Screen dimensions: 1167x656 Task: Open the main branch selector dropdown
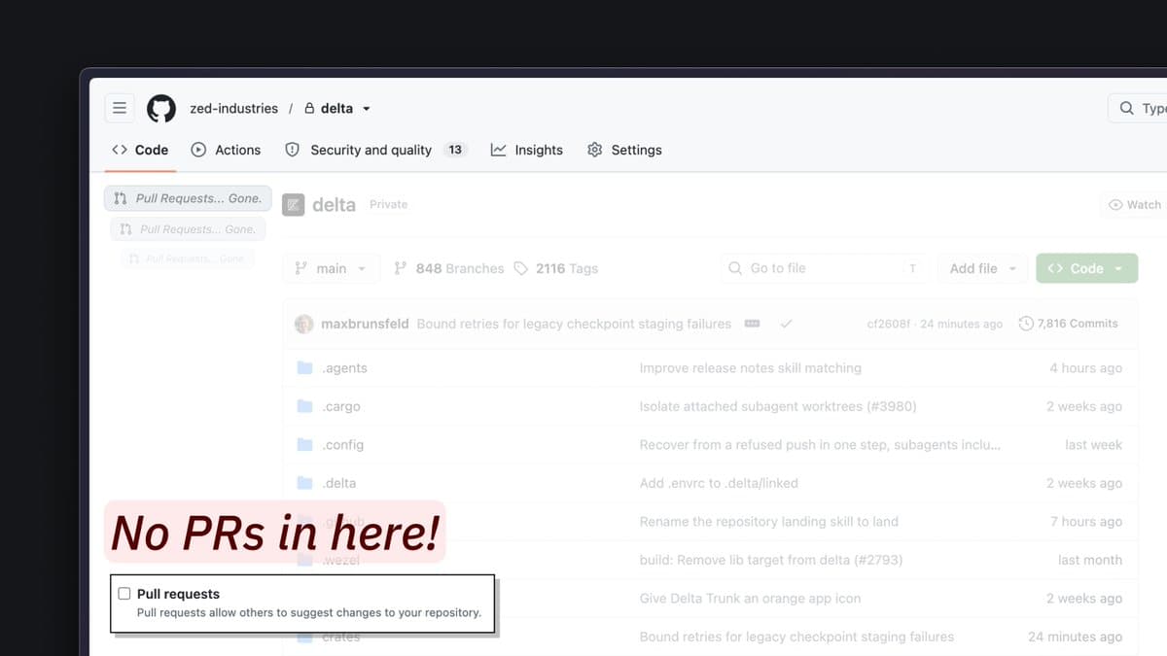[x=331, y=268]
